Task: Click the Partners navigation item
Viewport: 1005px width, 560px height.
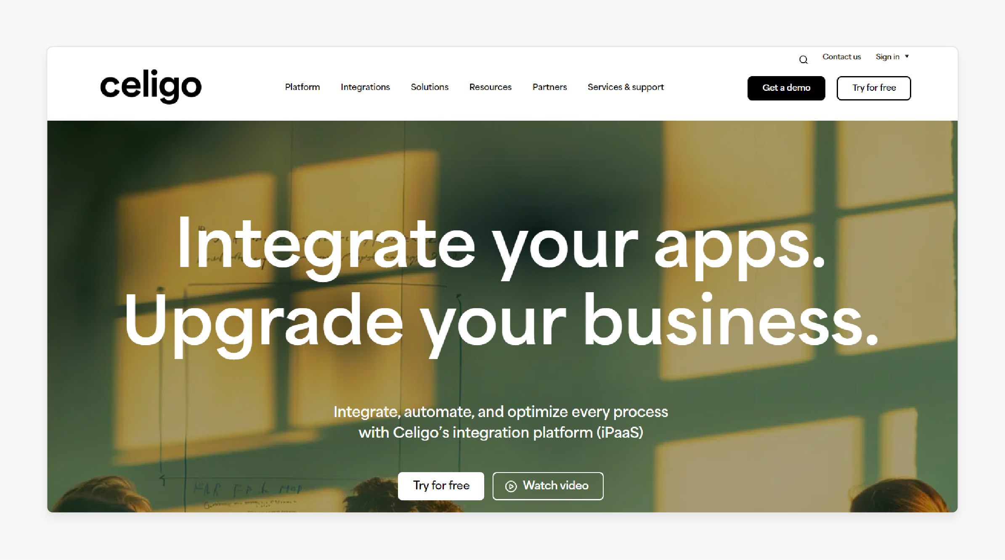Action: coord(549,87)
